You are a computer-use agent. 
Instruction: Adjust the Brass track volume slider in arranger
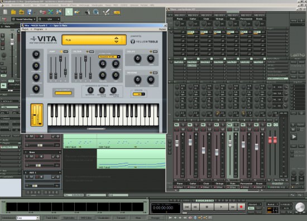(x=38, y=165)
